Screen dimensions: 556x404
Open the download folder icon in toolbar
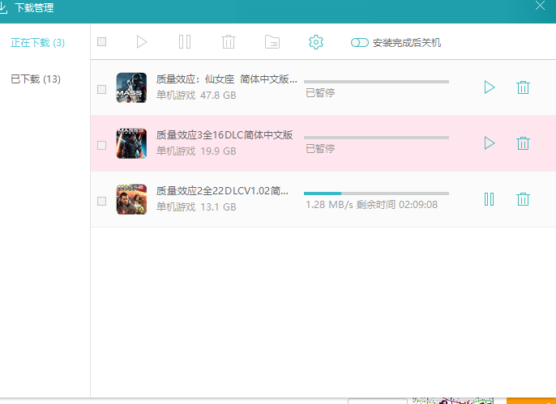tap(272, 42)
